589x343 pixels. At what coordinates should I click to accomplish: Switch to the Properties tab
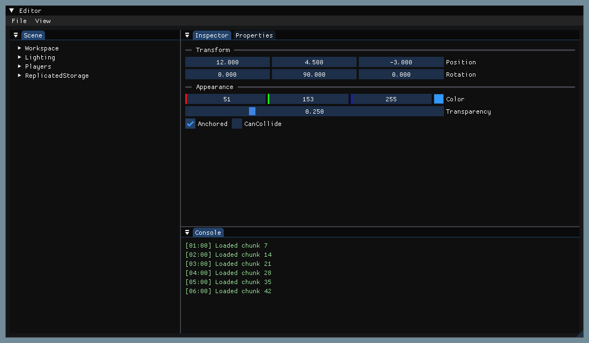point(254,35)
